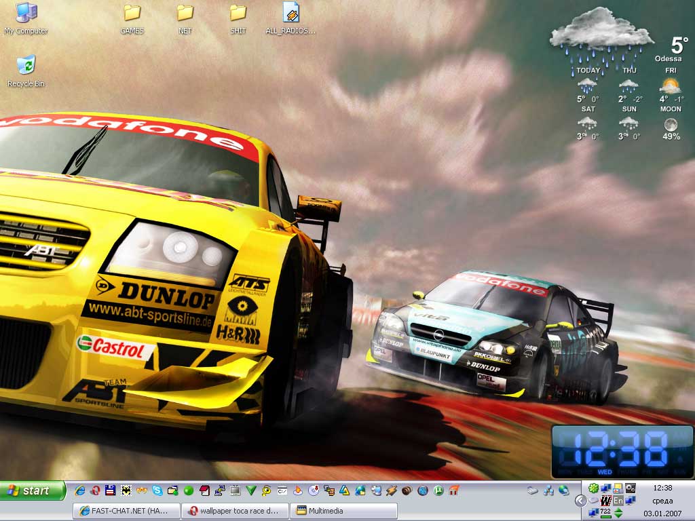
Task: Switch to Multimedia taskbar window
Action: click(343, 511)
